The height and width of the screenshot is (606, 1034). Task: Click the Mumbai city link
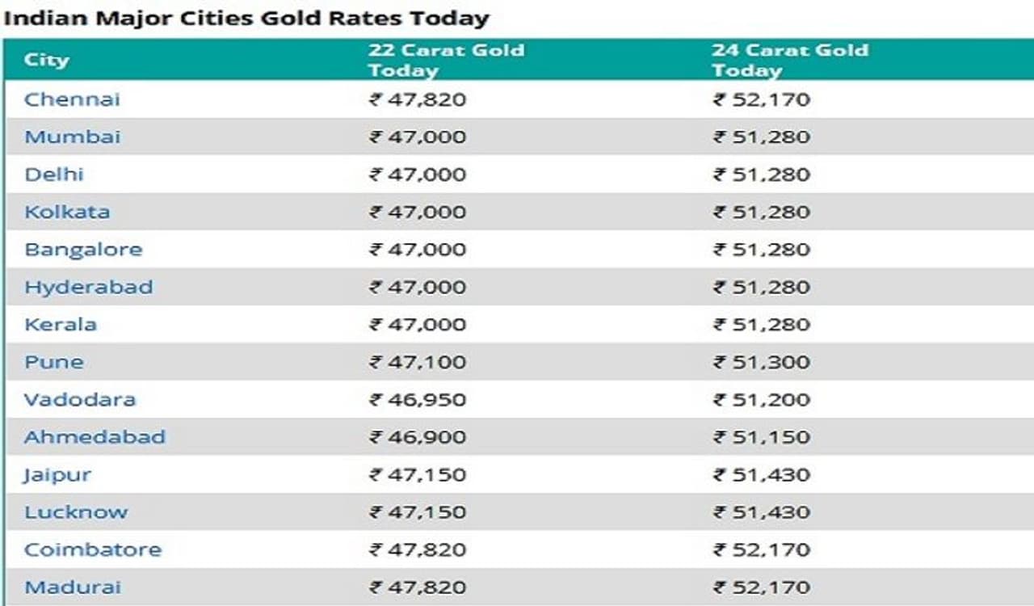72,137
